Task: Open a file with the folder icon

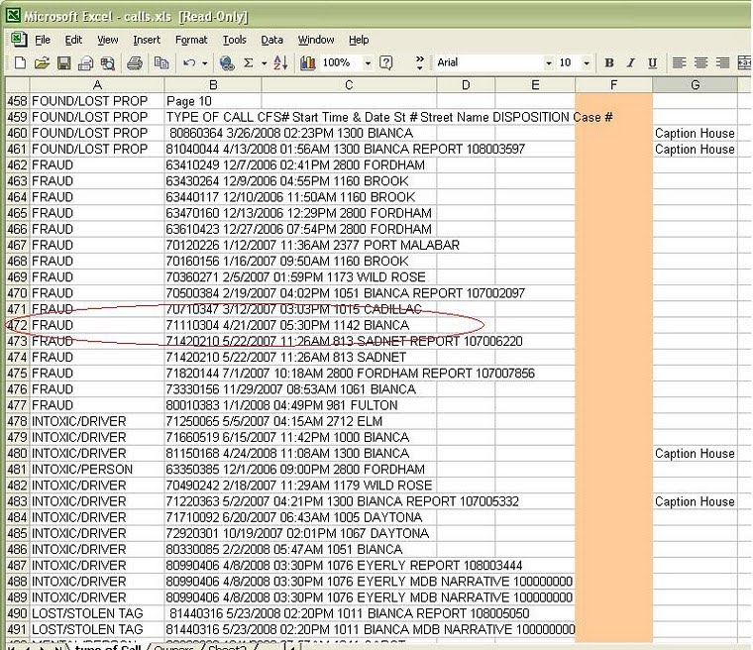Action: (42, 63)
